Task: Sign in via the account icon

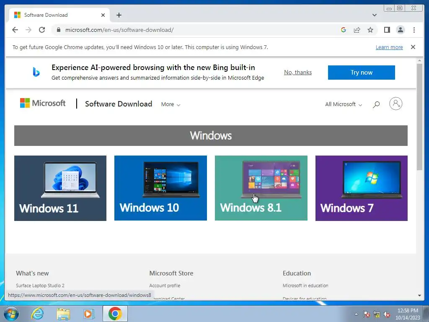Action: pyautogui.click(x=395, y=104)
